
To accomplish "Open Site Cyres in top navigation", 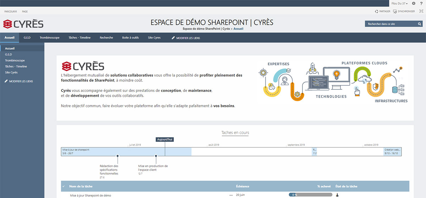I will tap(154, 38).
